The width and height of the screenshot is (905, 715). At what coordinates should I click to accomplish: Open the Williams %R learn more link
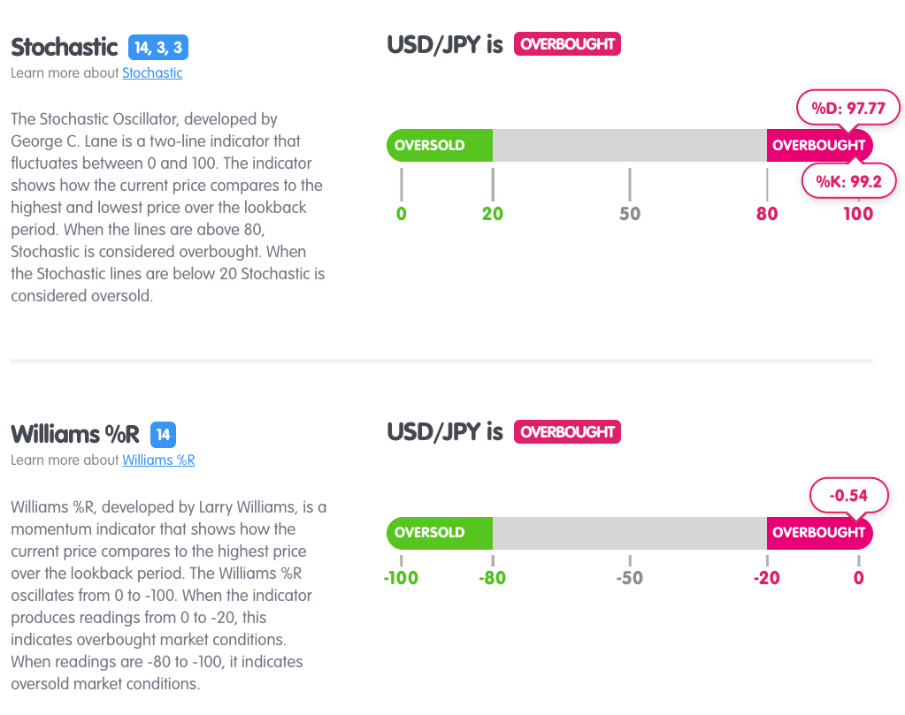[x=158, y=460]
